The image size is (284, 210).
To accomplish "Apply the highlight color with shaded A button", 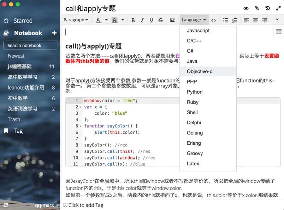I will (114, 20).
